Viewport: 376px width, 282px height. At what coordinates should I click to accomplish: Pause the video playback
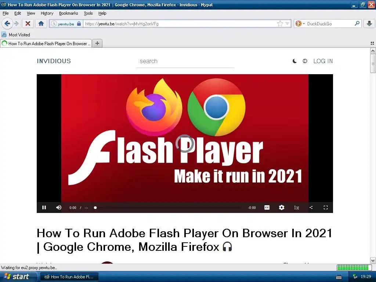[x=44, y=207]
